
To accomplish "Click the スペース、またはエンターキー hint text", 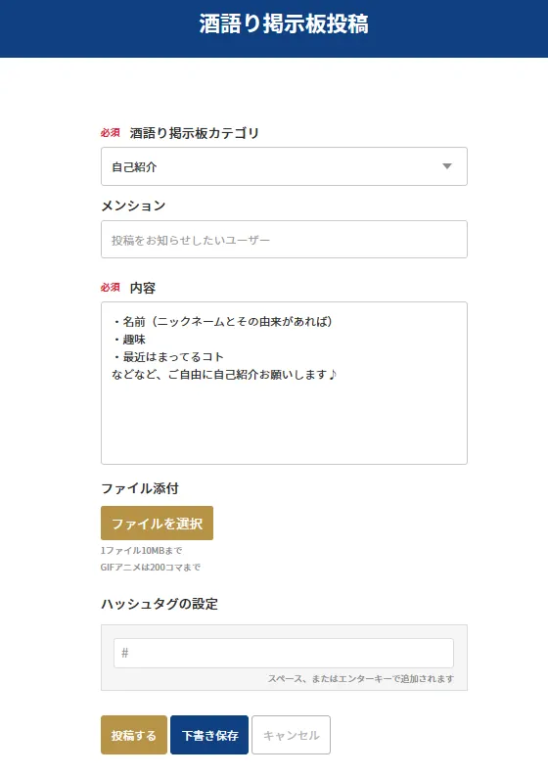I will pyautogui.click(x=361, y=678).
